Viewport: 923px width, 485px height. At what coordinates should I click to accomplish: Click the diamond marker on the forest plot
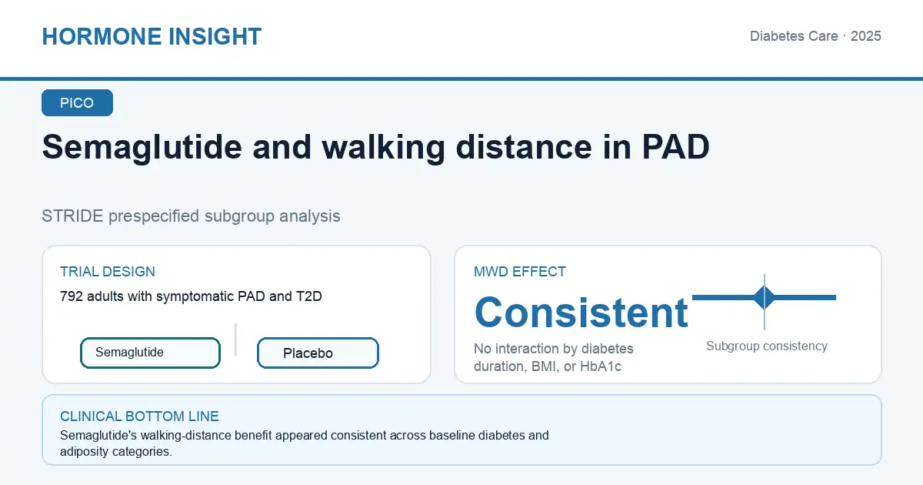(765, 297)
